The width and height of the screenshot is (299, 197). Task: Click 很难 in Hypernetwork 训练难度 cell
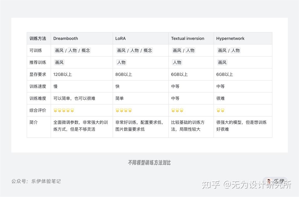click(220, 98)
